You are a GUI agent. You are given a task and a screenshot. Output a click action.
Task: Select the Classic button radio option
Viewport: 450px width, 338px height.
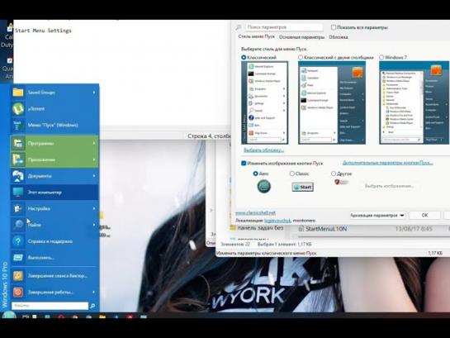coord(291,174)
